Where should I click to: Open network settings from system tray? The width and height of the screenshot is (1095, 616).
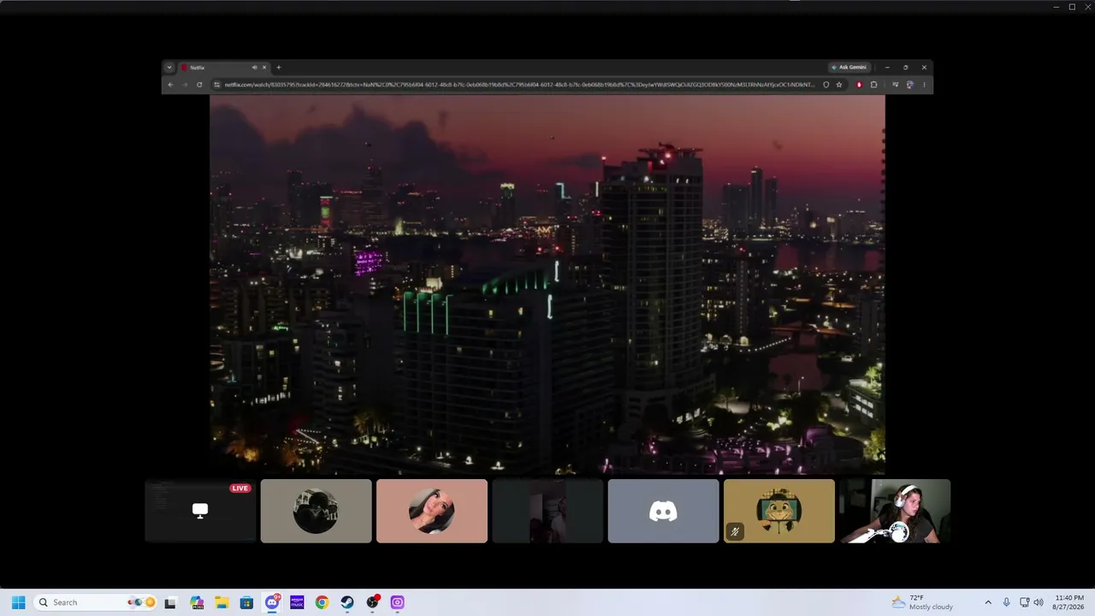point(1024,602)
